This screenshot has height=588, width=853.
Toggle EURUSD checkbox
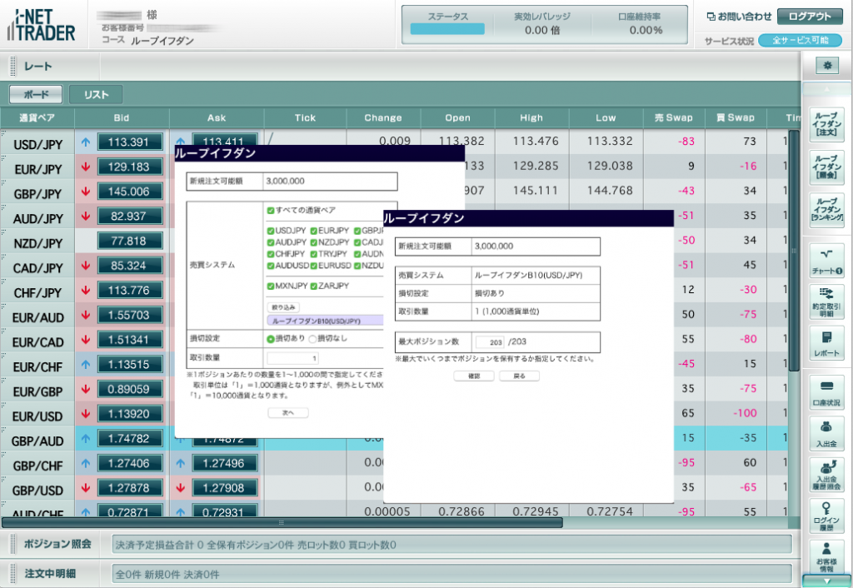pos(314,266)
